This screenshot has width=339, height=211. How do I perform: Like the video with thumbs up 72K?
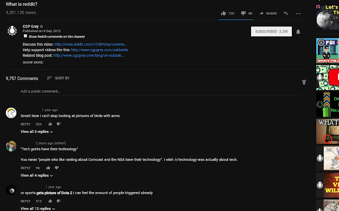click(x=227, y=13)
